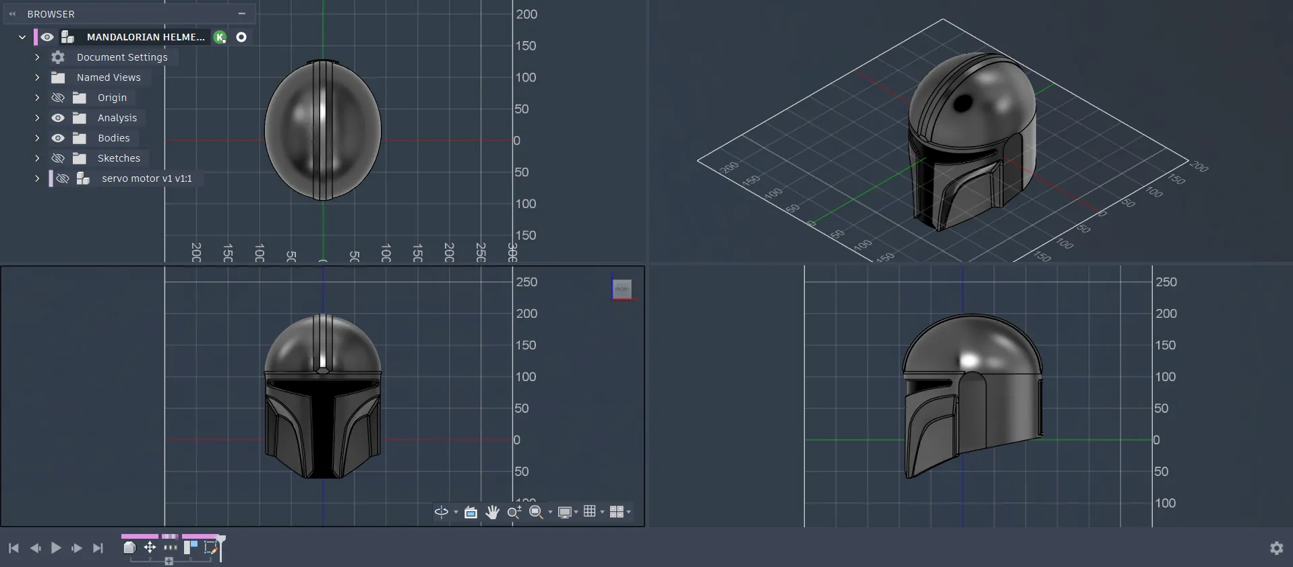The image size is (1293, 567).
Task: Toggle visibility of Mandalorian Helmet component
Action: click(x=47, y=37)
